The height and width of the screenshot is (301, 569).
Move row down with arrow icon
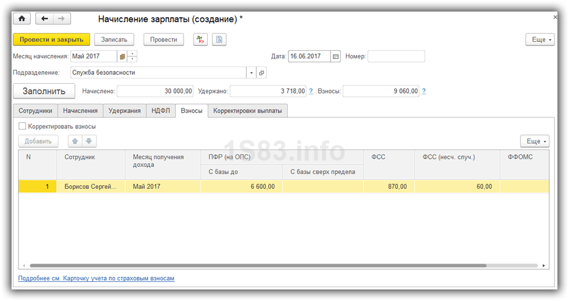tap(89, 141)
